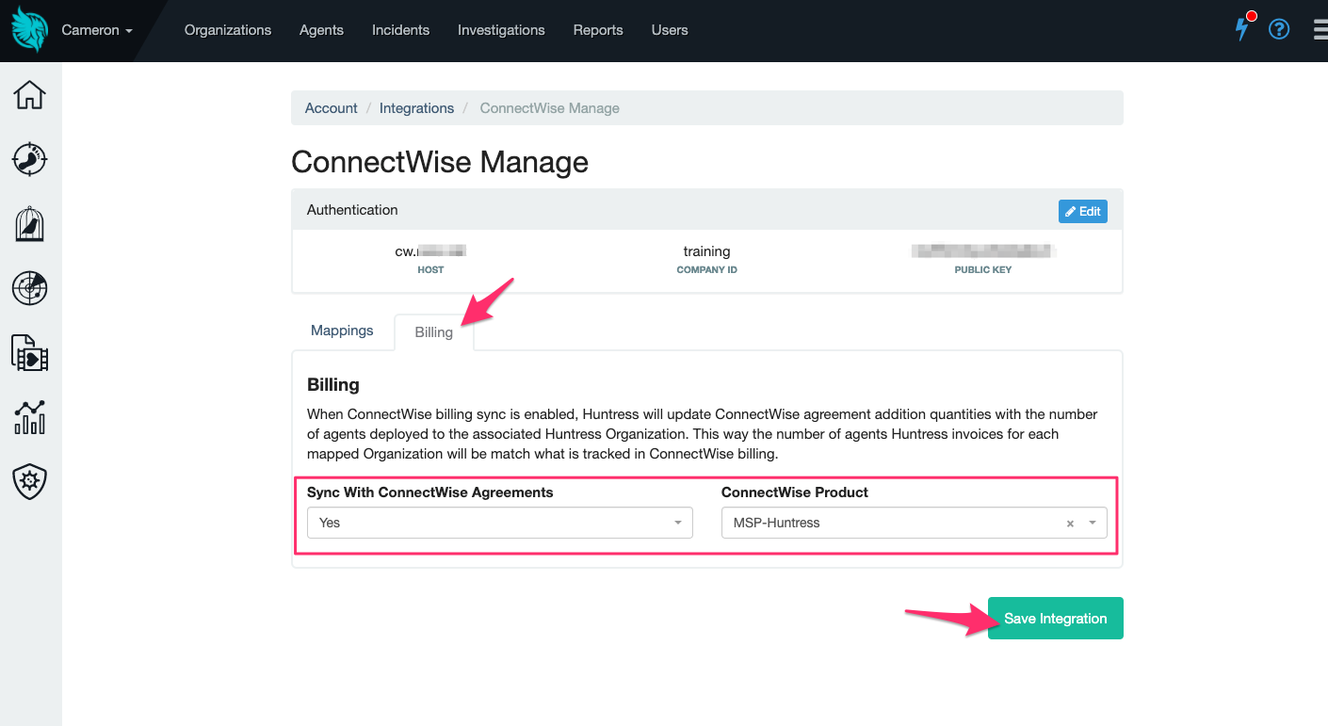1328x726 pixels.
Task: Open the radar sidebar icon
Action: pos(29,288)
